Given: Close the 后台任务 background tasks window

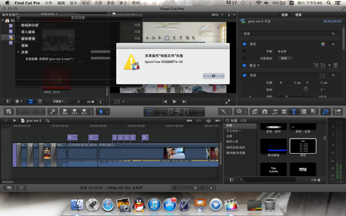Looking at the screenshot, I should tap(18, 18).
